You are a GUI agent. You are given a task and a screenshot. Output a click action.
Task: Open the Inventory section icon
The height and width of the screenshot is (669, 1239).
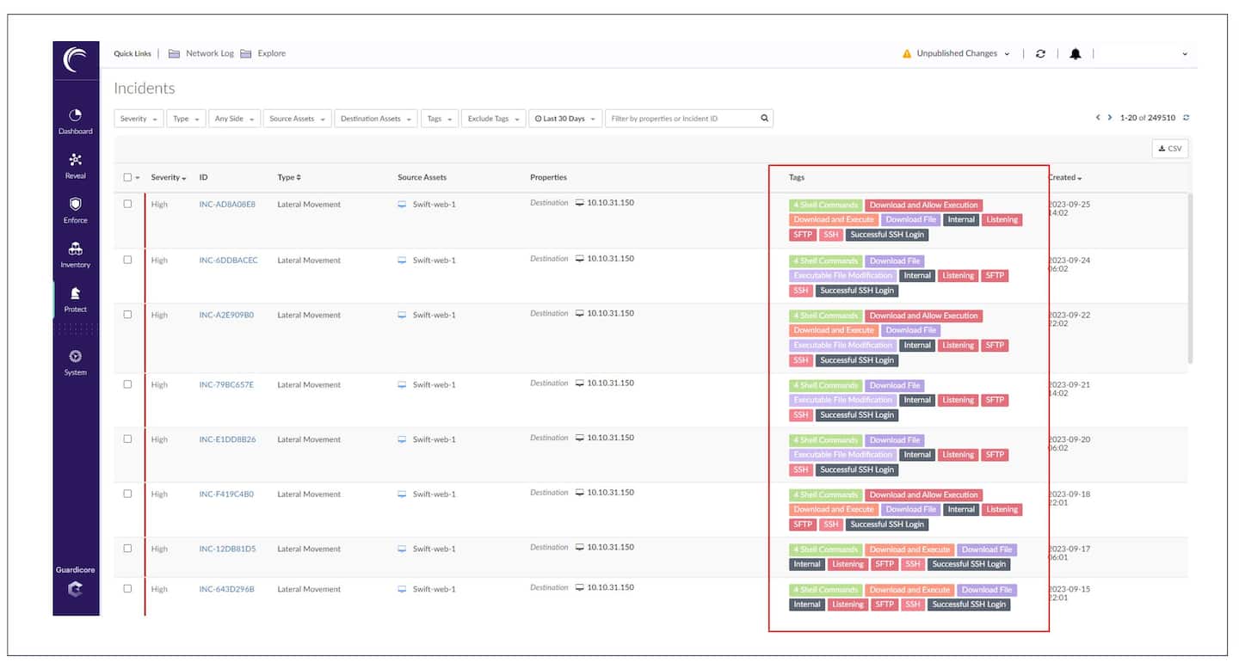[x=75, y=249]
